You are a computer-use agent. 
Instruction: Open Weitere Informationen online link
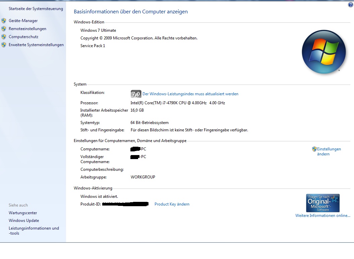tap(322, 216)
